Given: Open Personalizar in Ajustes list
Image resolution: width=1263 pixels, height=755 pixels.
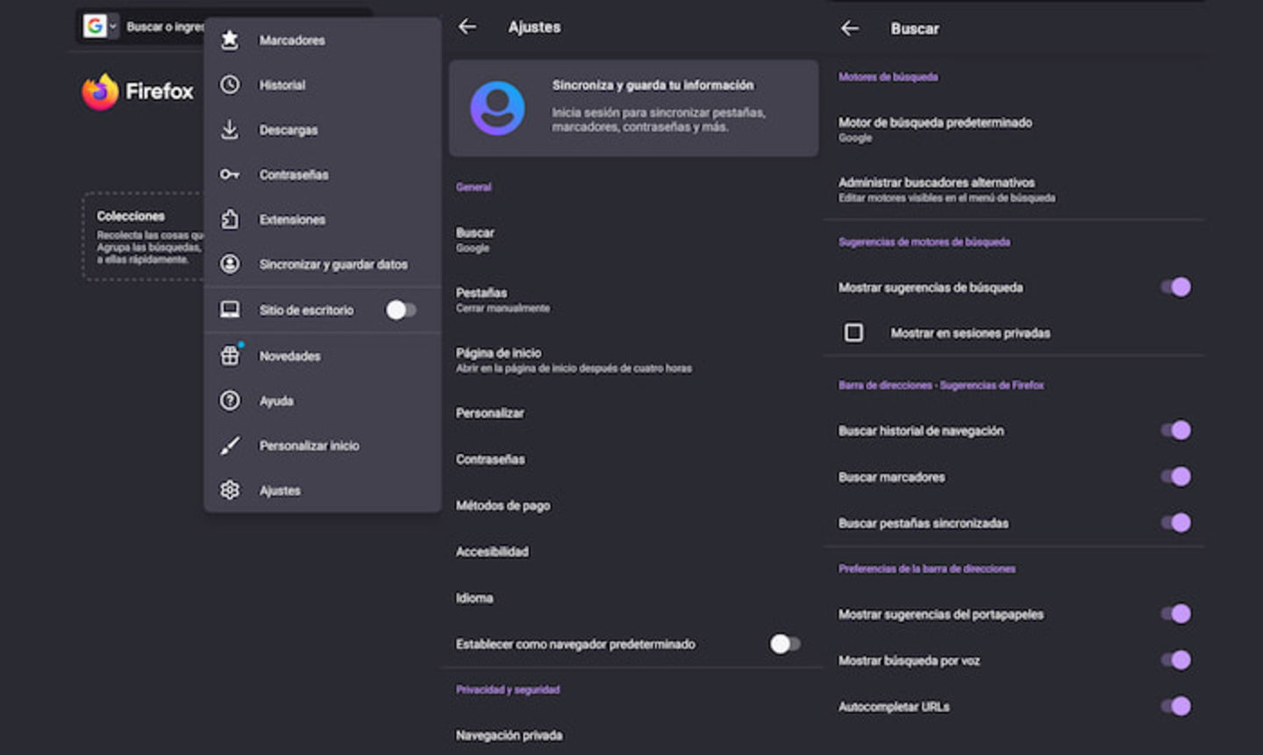Looking at the screenshot, I should [633, 413].
